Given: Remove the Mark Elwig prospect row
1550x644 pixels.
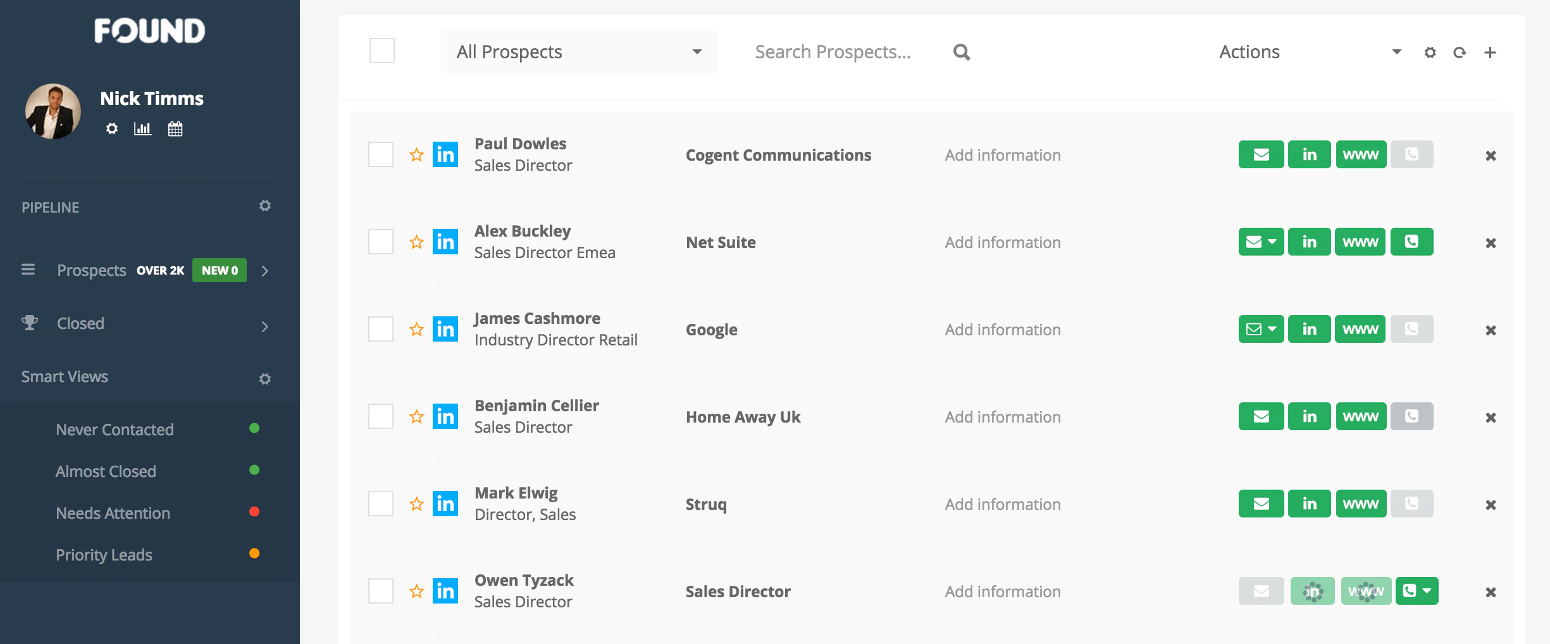Looking at the screenshot, I should [1491, 505].
